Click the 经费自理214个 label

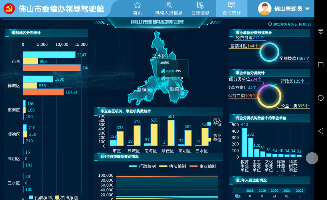tap(250, 38)
